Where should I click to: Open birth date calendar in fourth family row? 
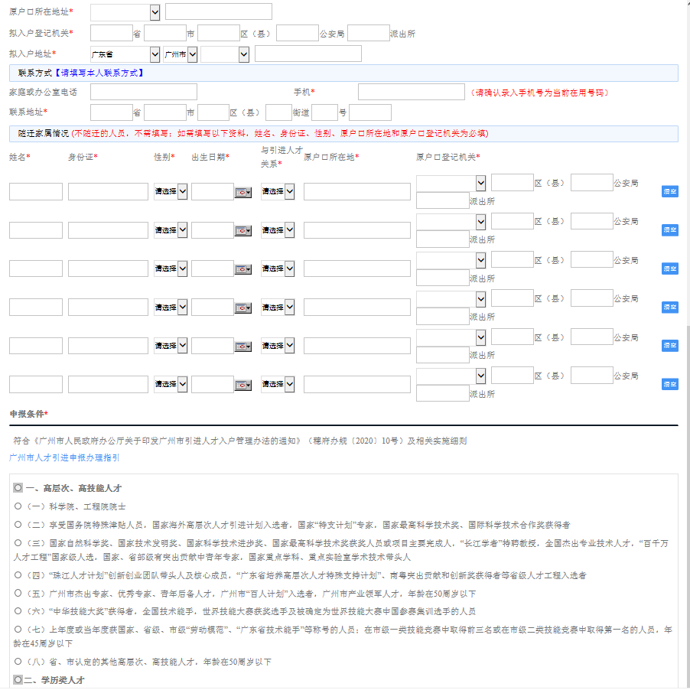[x=243, y=308]
